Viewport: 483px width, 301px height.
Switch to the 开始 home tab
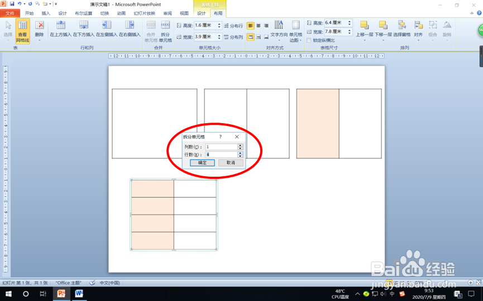point(29,13)
